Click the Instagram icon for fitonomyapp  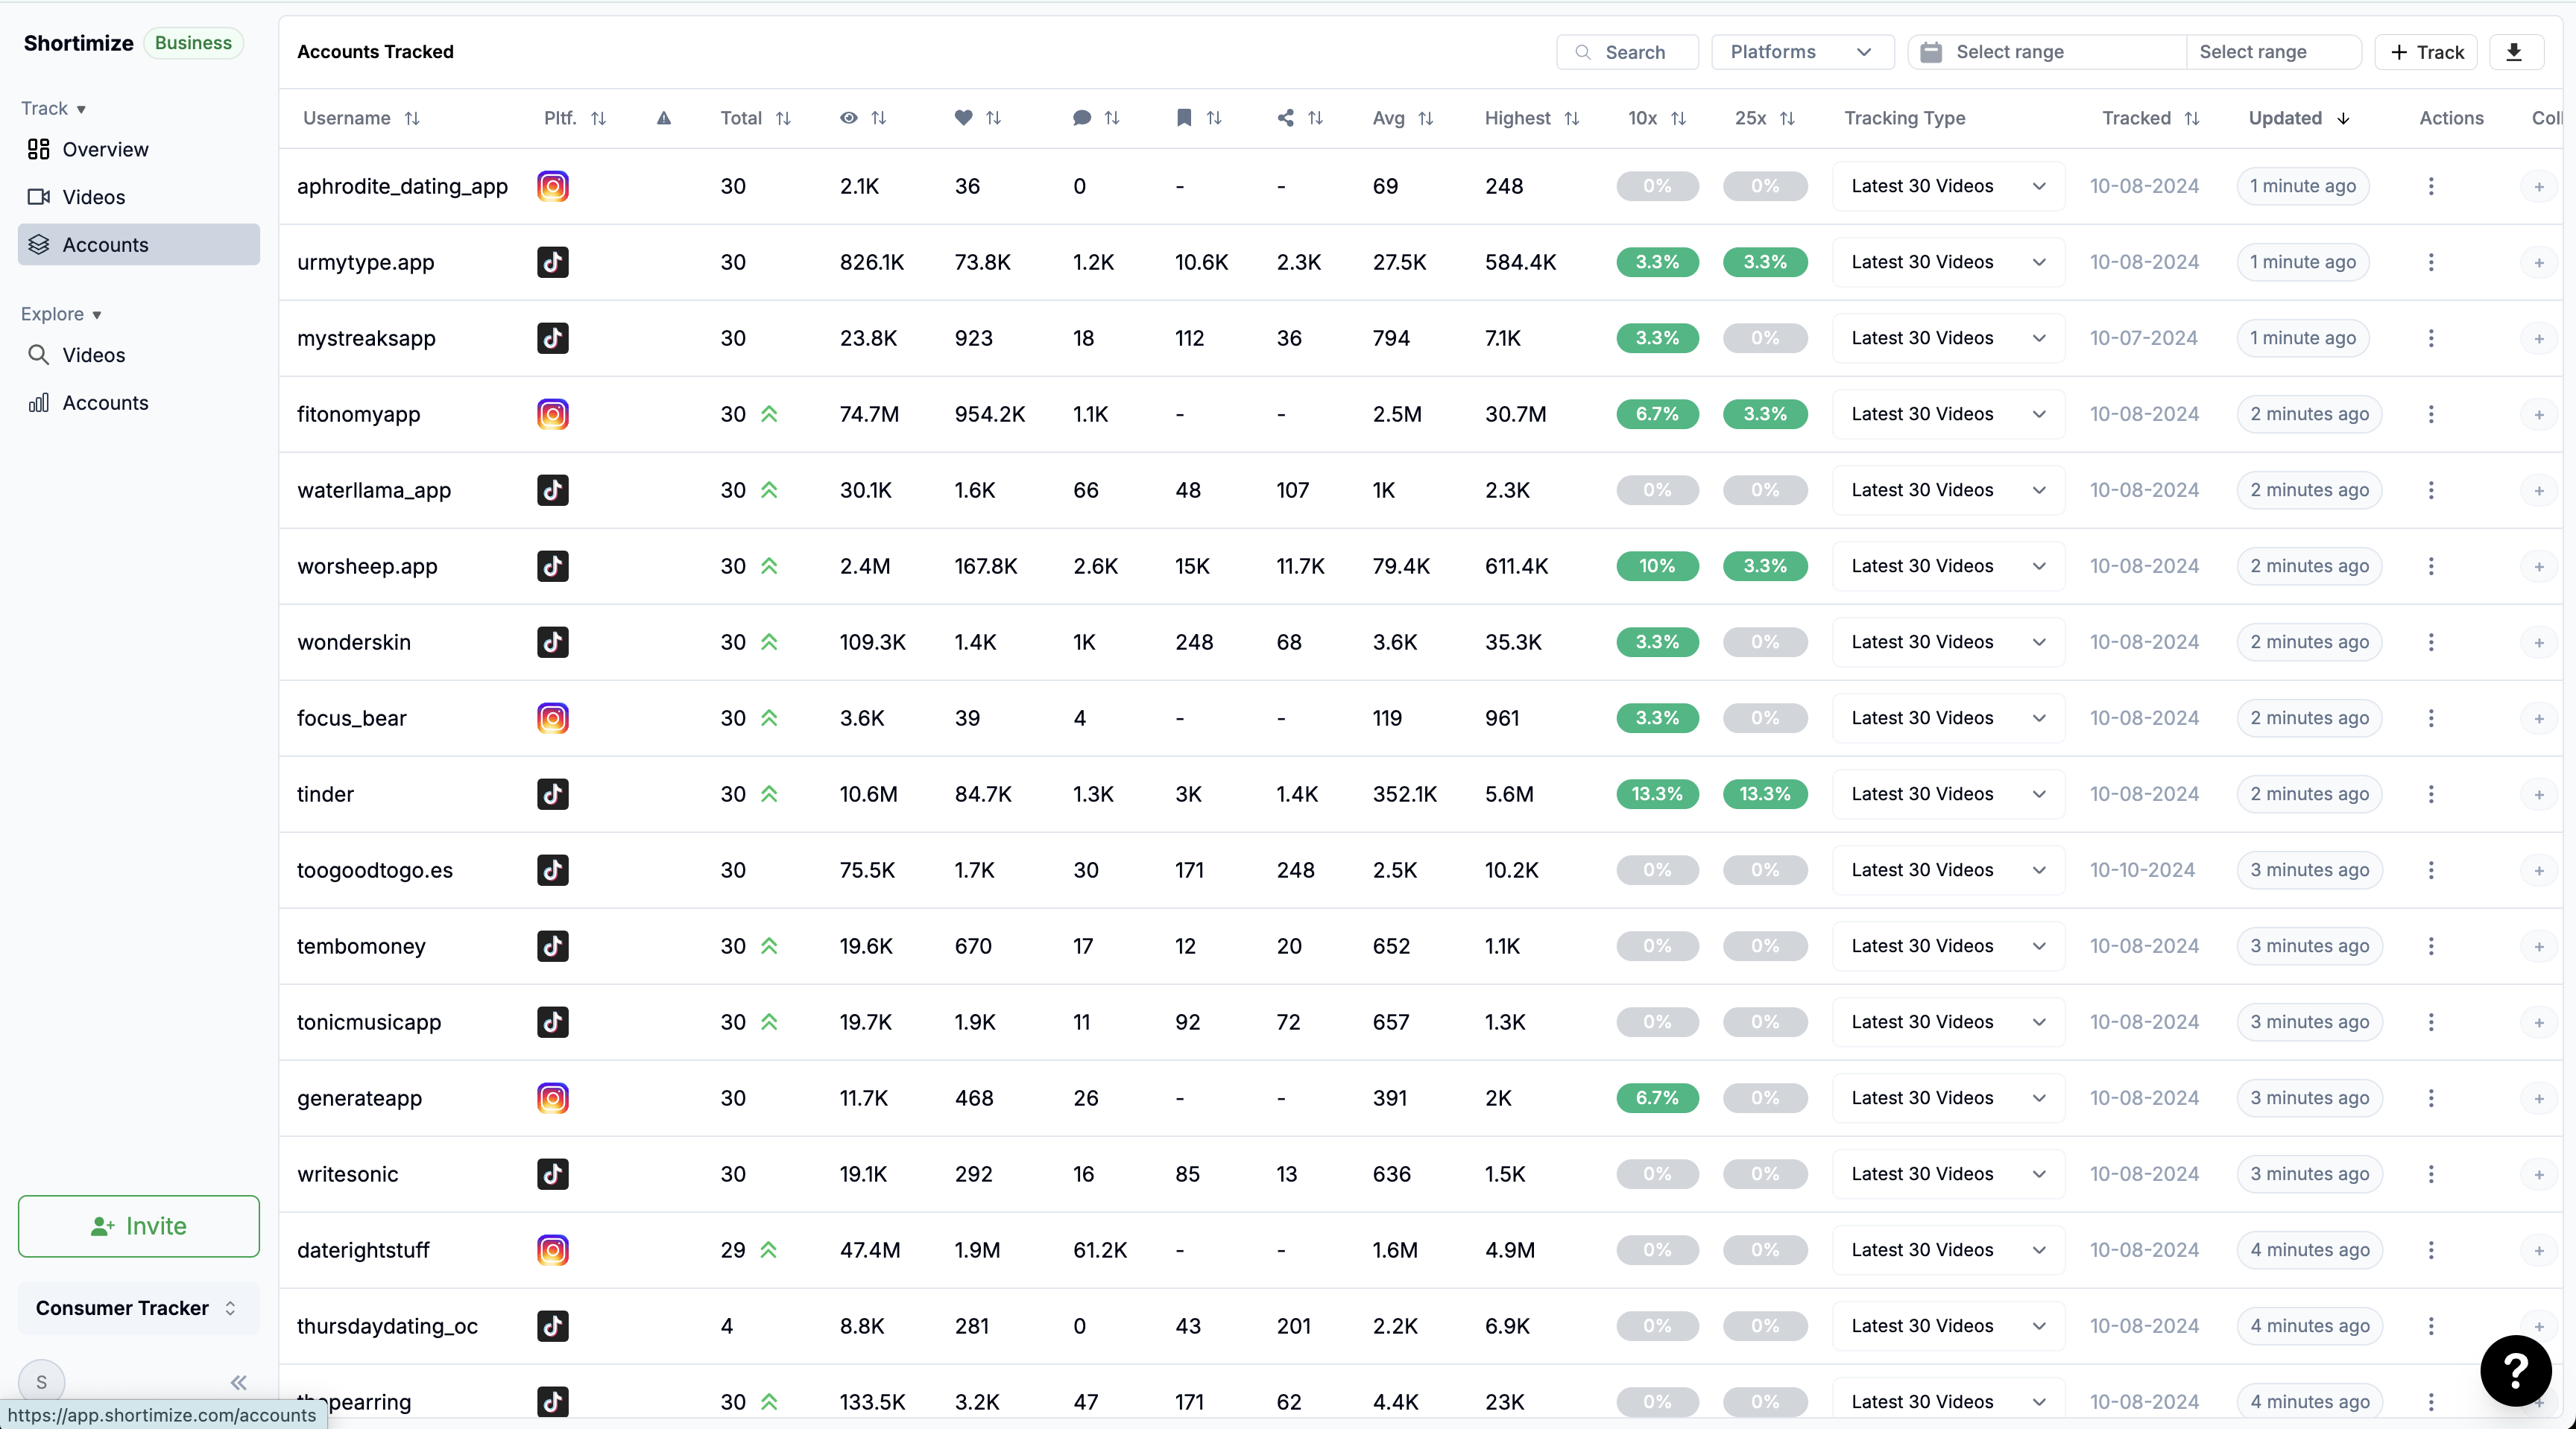coord(553,414)
